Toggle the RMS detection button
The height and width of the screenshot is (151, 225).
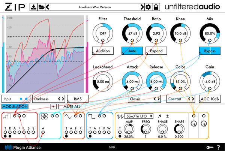click(x=78, y=99)
